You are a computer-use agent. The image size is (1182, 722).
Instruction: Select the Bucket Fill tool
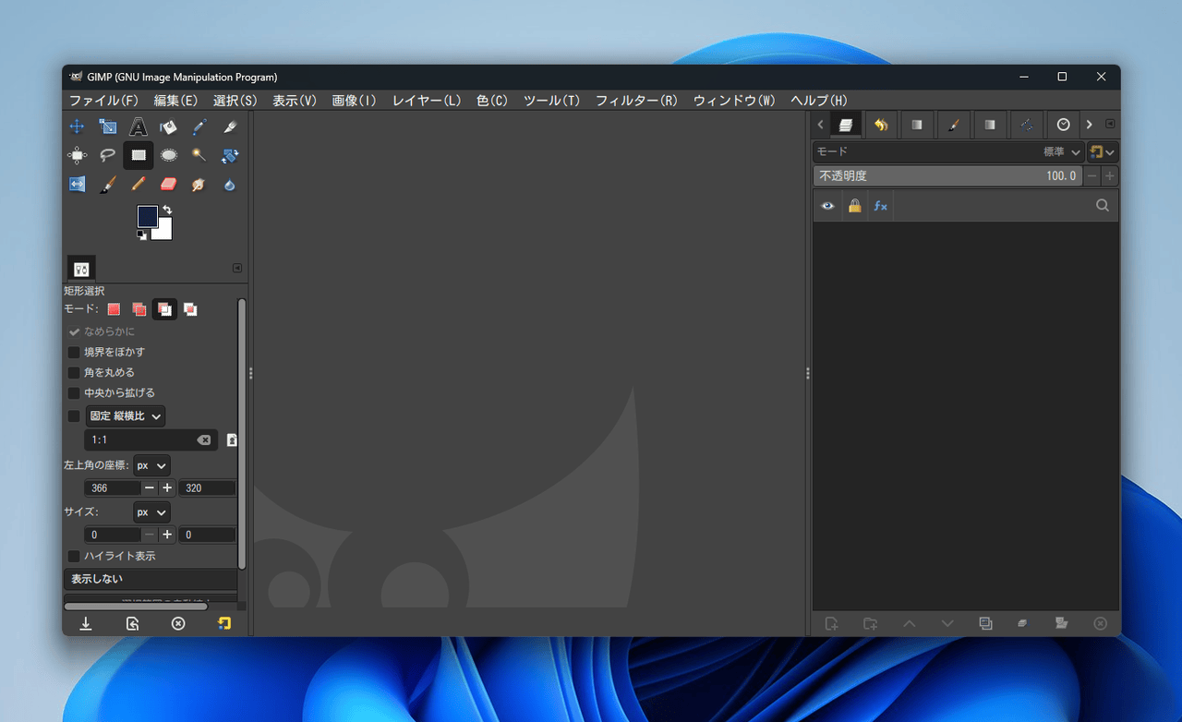(x=168, y=126)
